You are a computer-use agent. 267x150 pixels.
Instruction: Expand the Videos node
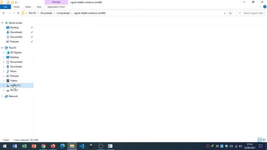pyautogui.click(x=4, y=80)
